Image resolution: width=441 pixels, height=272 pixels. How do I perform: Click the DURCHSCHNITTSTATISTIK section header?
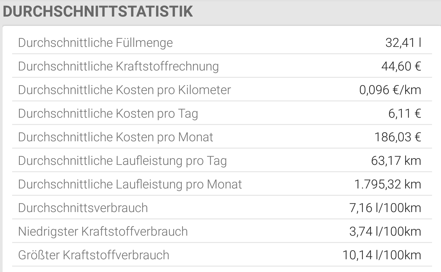coord(97,11)
